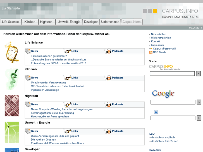Submit the Google search with > button
The width and height of the screenshot is (203, 152).
199,102
